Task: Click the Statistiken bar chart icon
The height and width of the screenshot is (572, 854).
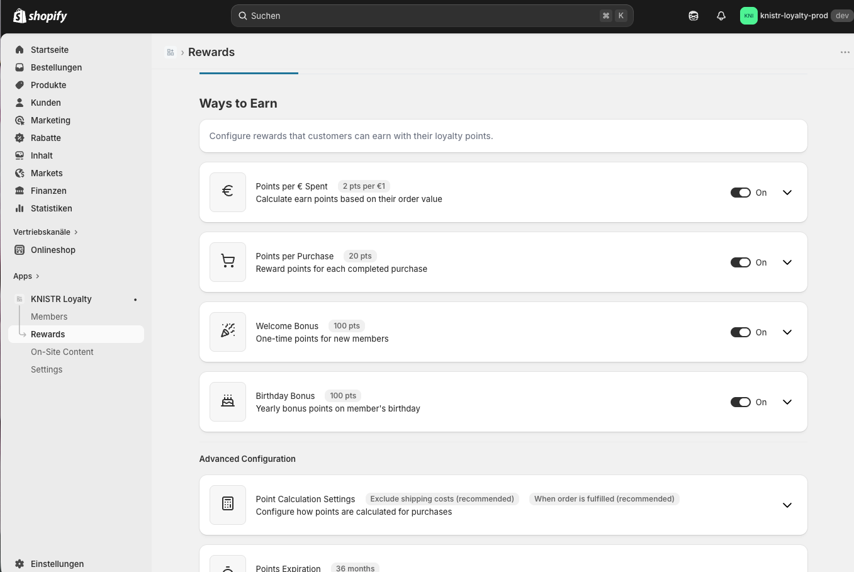Action: [x=20, y=208]
